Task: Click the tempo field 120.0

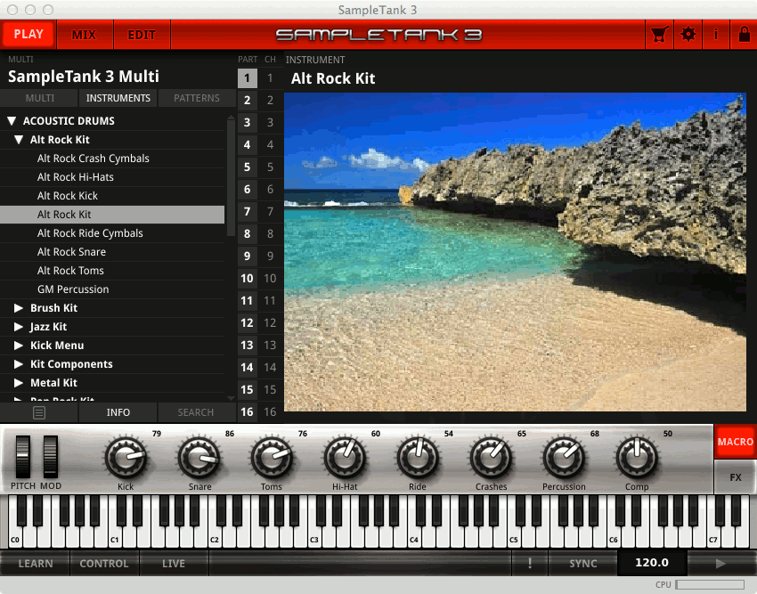Action: point(652,563)
